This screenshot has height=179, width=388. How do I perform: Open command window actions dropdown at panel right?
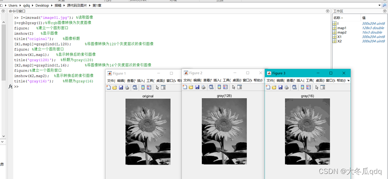[x=328, y=11]
